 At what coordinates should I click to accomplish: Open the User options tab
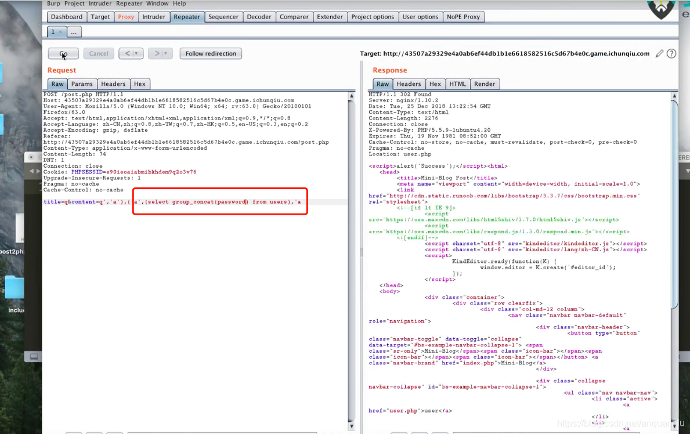pos(420,17)
